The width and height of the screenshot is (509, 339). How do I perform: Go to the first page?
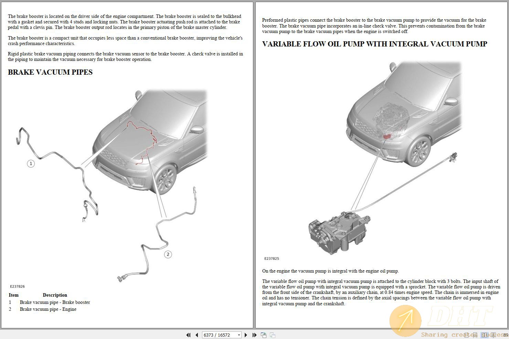pyautogui.click(x=188, y=335)
